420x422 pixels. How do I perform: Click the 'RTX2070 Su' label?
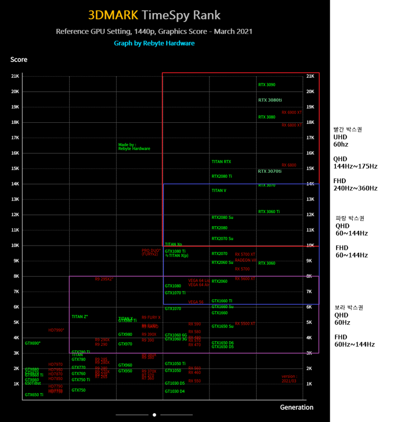coord(223,239)
